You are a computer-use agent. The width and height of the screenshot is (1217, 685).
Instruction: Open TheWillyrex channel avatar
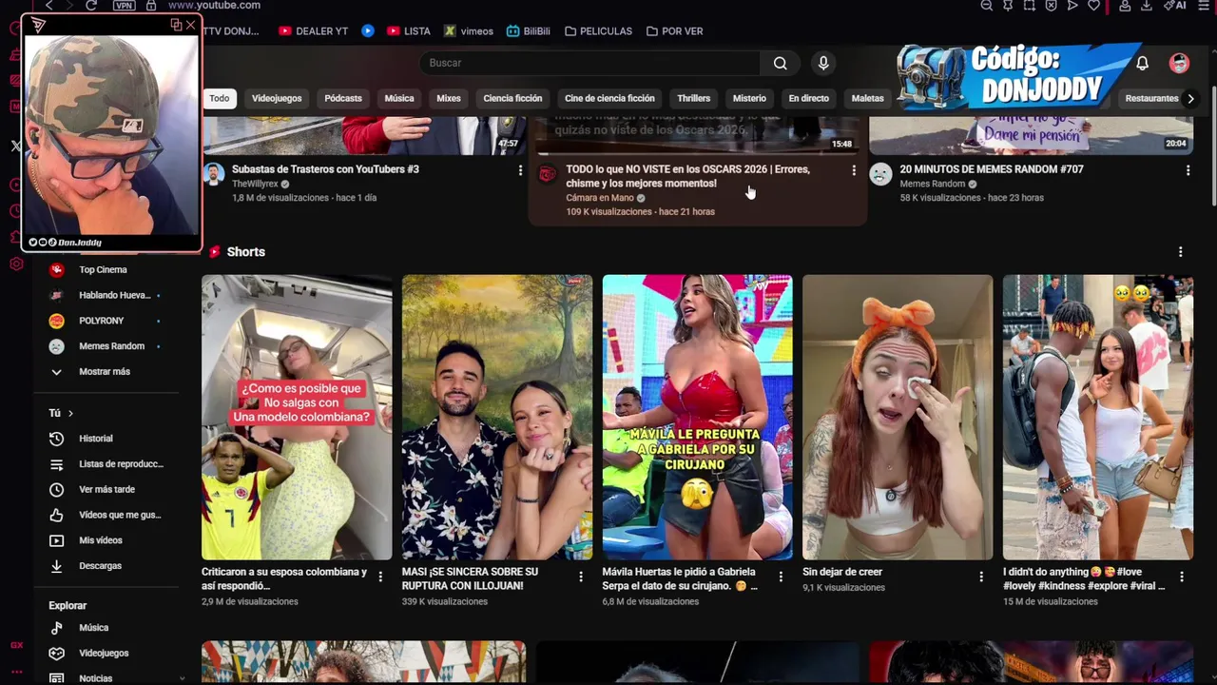tap(214, 174)
